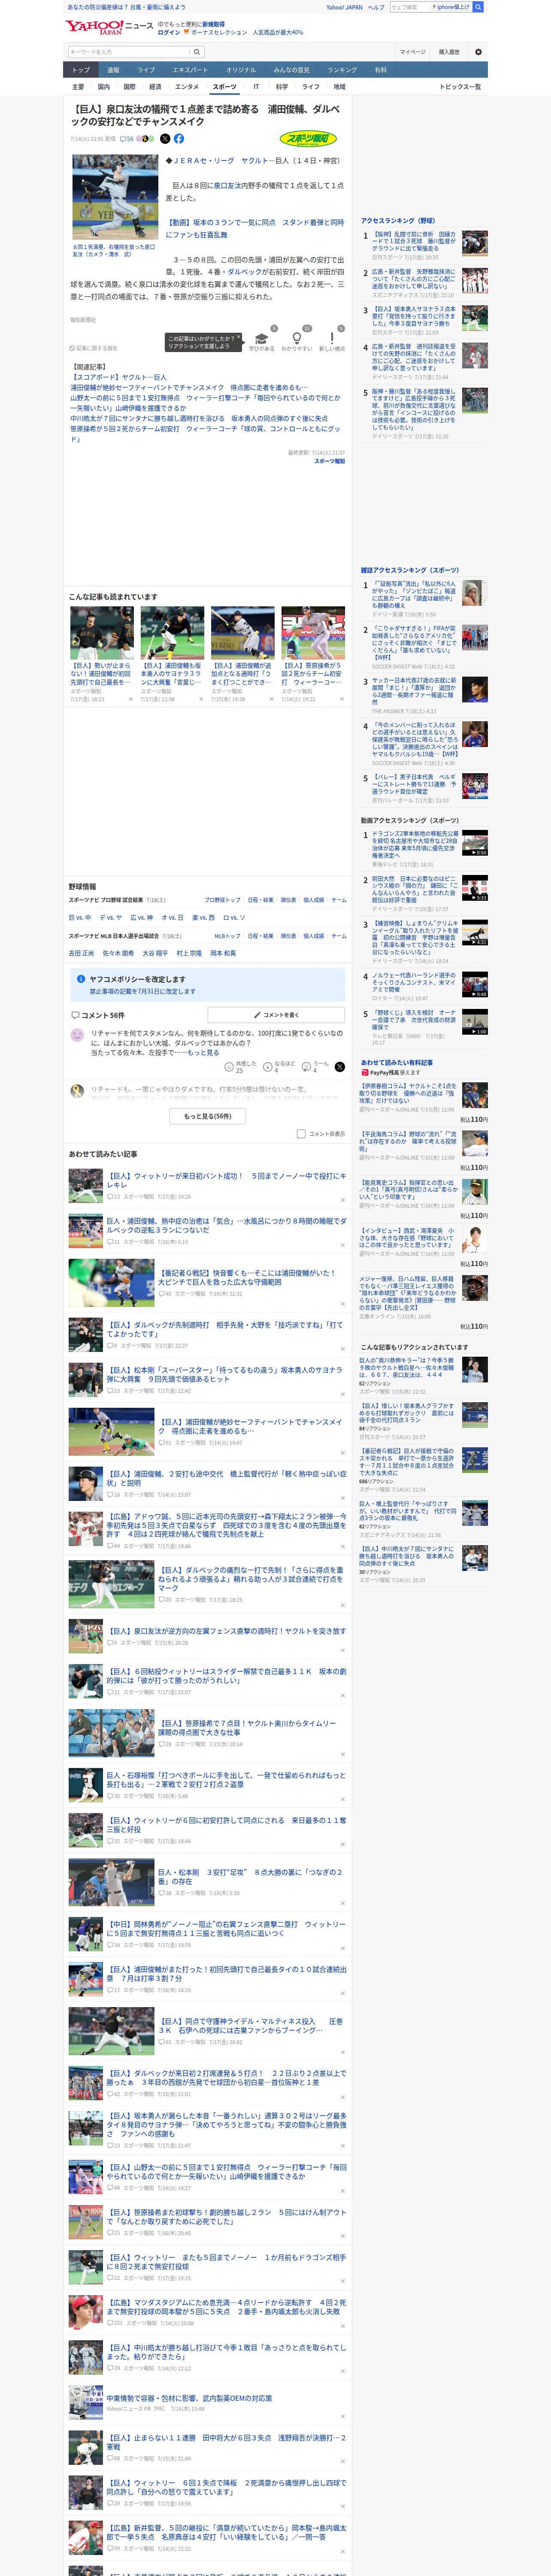The width and height of the screenshot is (551, 2576).
Task: Click the もっと見る(56件) comments button
Action: click(x=207, y=1116)
